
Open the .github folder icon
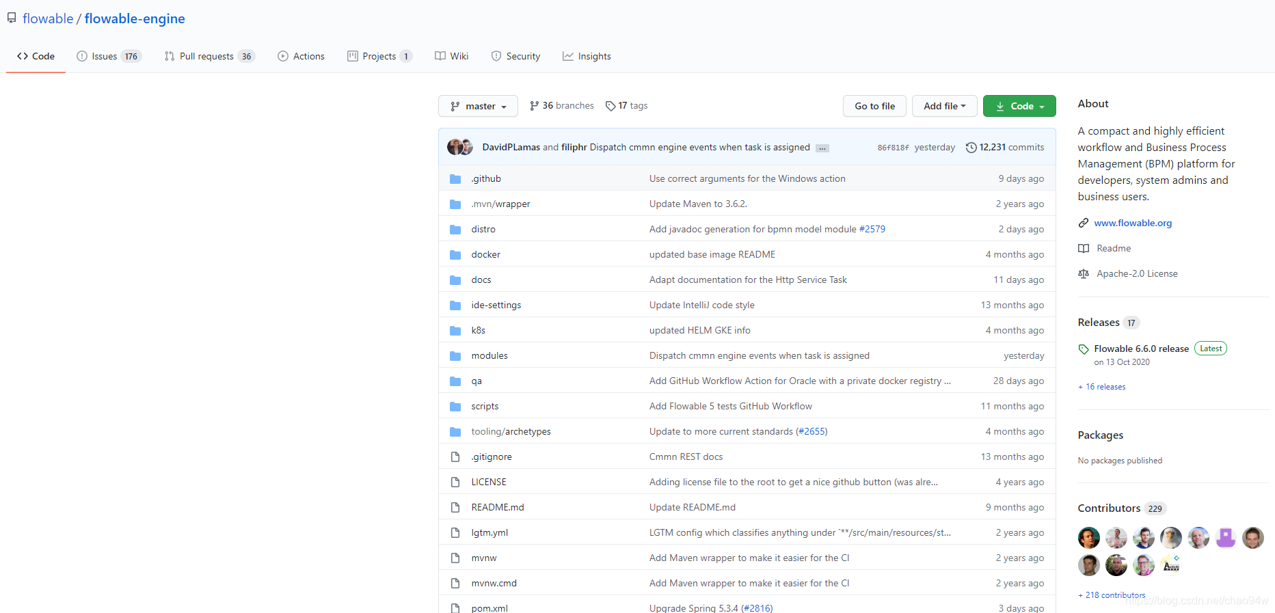pos(455,179)
